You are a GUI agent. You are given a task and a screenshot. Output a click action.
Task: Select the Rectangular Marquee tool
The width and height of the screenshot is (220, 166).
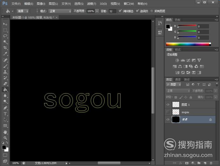(x=5, y=30)
